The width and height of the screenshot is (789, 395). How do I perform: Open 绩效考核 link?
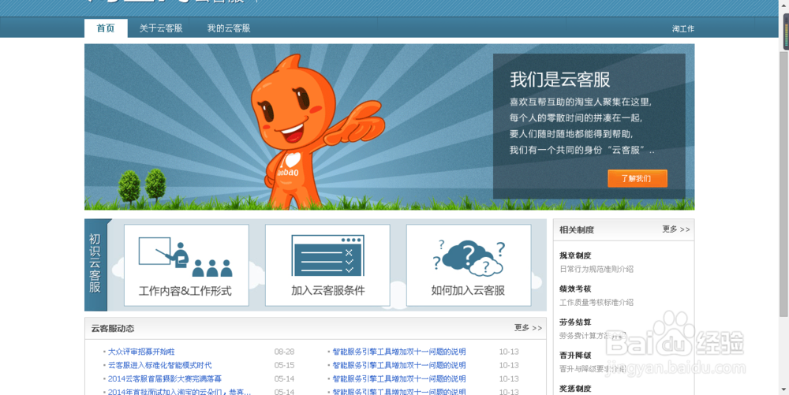(575, 289)
